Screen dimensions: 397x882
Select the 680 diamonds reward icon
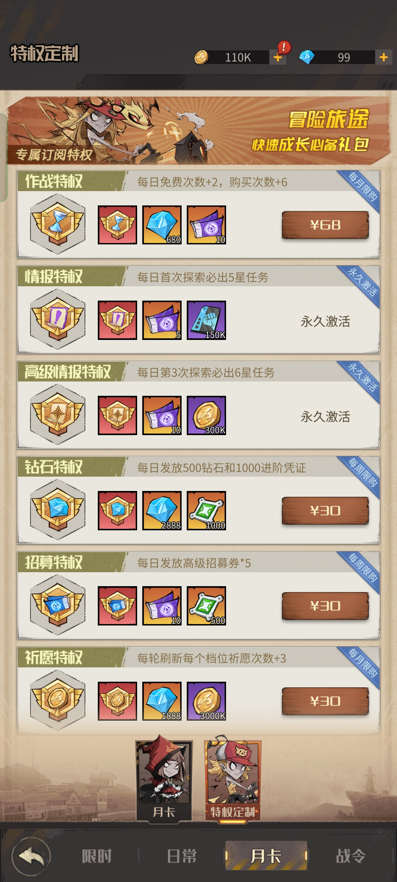(x=162, y=225)
